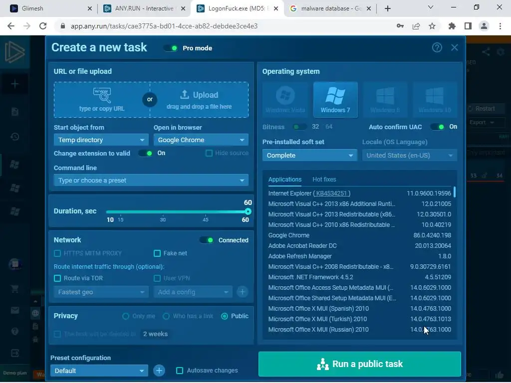Viewport: 511px width, 383px height.
Task: Check the Autosave changes checkbox
Action: pyautogui.click(x=180, y=371)
